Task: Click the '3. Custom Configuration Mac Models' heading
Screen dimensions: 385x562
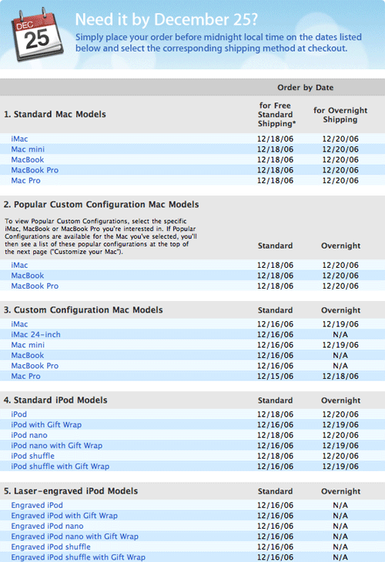Action: pos(83,310)
